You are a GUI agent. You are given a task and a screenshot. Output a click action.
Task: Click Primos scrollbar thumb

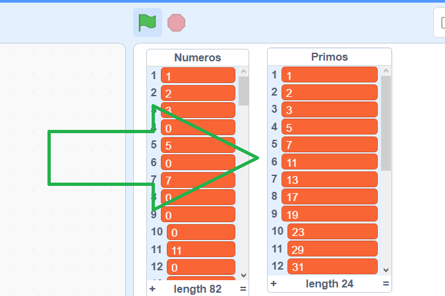click(386, 122)
